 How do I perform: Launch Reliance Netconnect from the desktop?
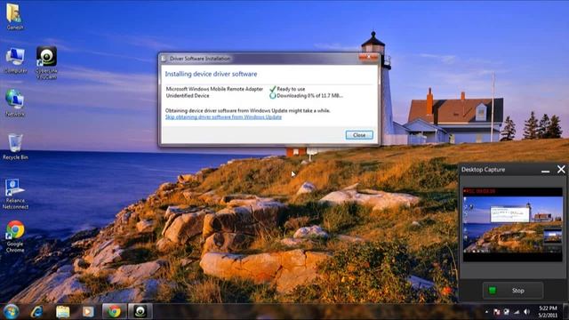pos(15,194)
